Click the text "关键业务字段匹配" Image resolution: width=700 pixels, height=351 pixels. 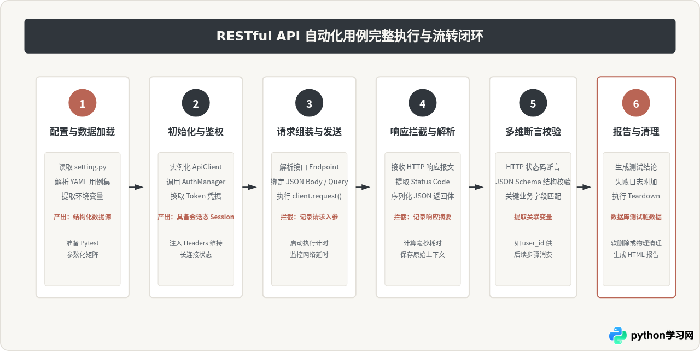(x=533, y=196)
